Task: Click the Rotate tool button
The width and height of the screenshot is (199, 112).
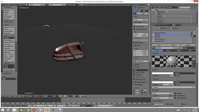Action: point(9,12)
